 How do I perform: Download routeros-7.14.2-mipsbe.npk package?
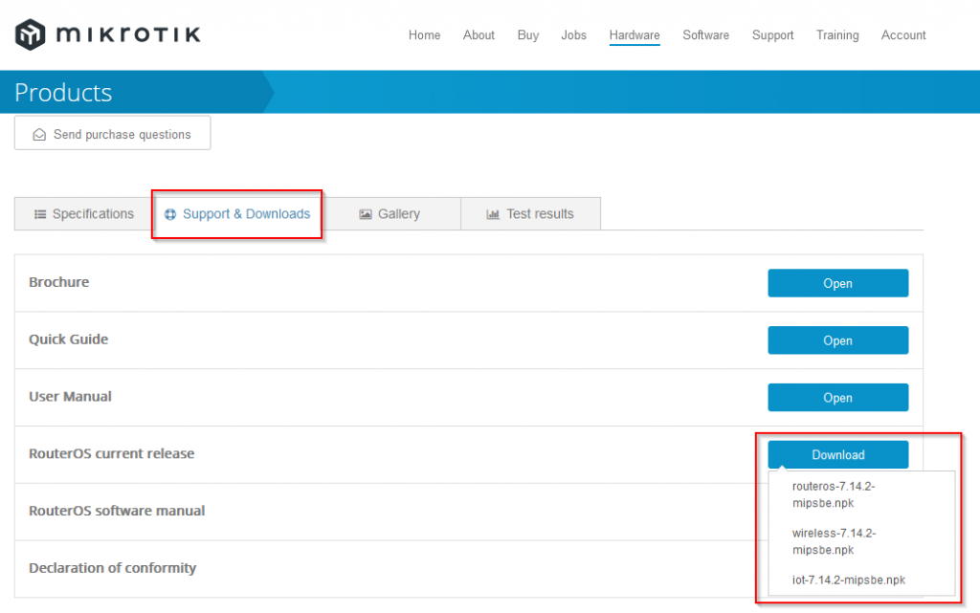click(x=834, y=493)
